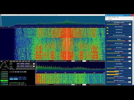Adjust the Volume slider under Tune
The height and width of the screenshot is (100, 134).
(x=25, y=68)
